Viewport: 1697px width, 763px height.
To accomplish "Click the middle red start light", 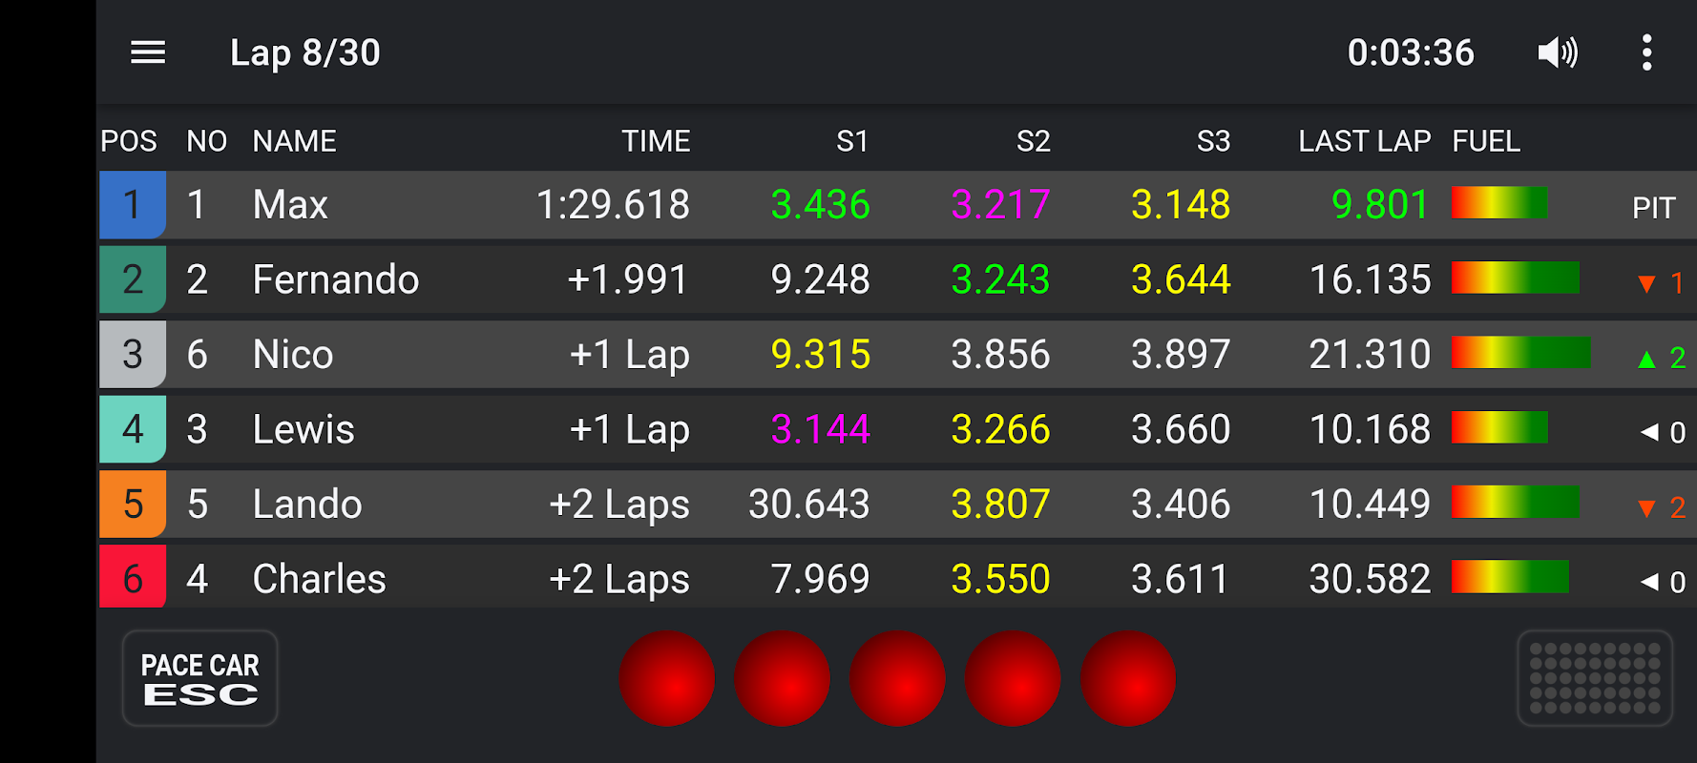I will [x=897, y=678].
